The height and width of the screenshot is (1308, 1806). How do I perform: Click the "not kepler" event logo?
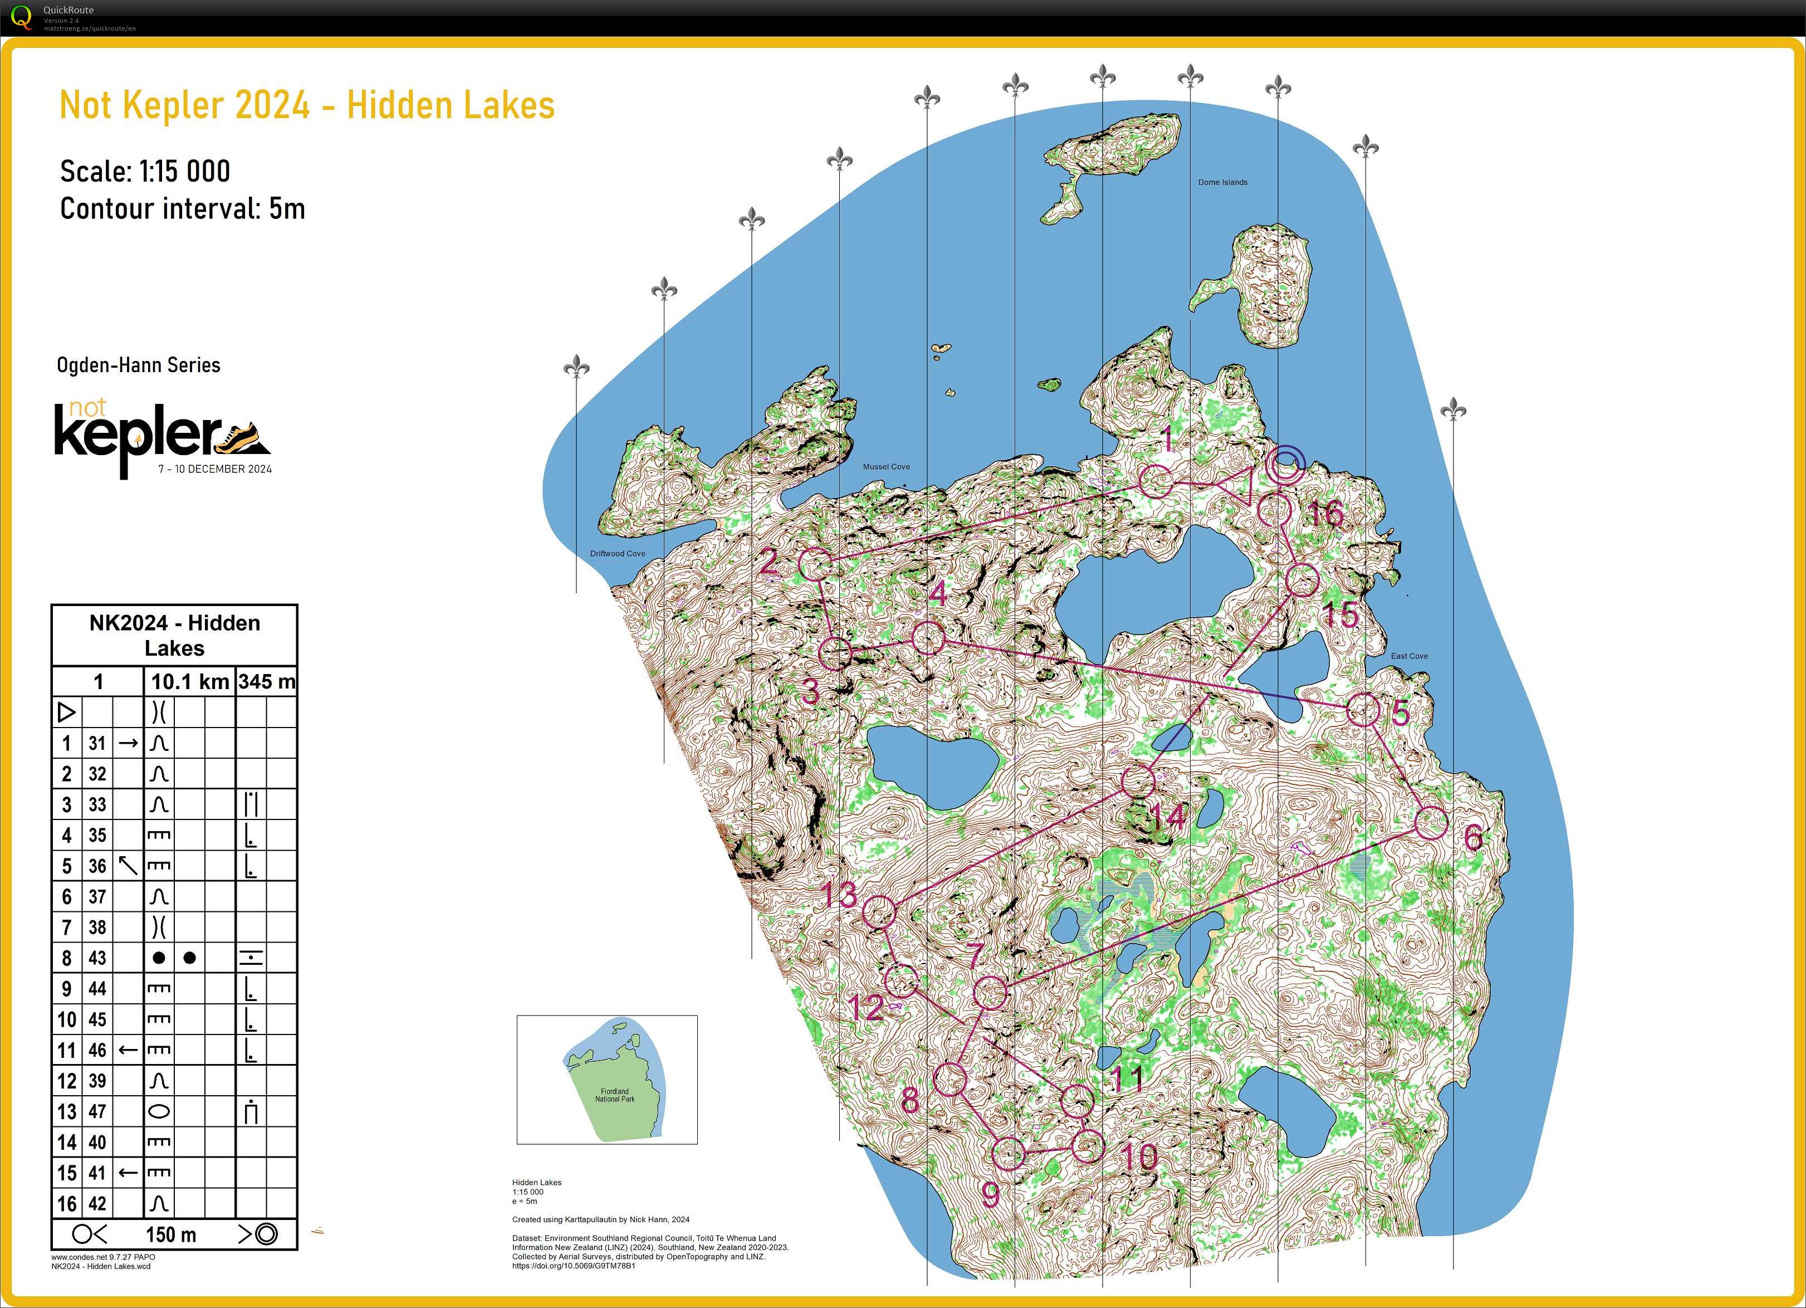[163, 438]
